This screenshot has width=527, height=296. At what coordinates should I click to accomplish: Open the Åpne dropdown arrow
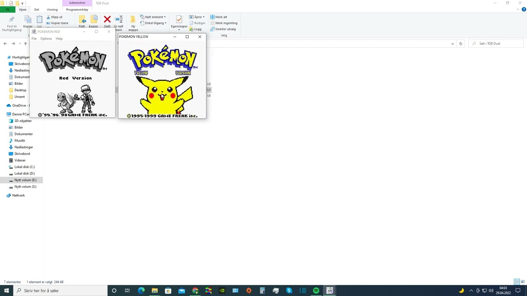pos(203,17)
